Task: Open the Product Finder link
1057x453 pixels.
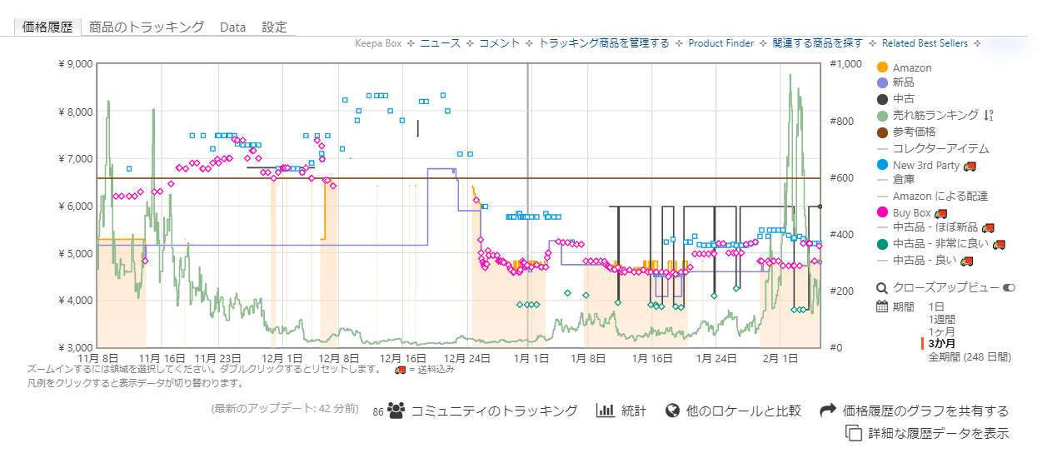Action: (720, 43)
